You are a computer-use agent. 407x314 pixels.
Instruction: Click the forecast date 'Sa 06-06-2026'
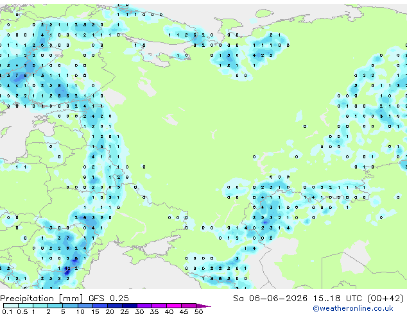(270, 299)
